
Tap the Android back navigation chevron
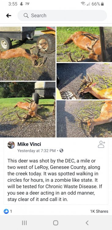click(x=87, y=223)
